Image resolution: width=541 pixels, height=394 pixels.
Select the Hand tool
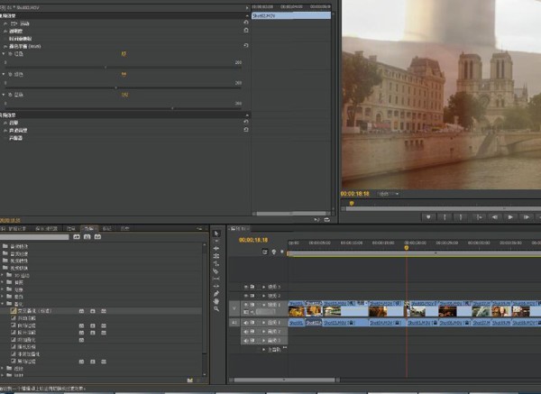216,301
